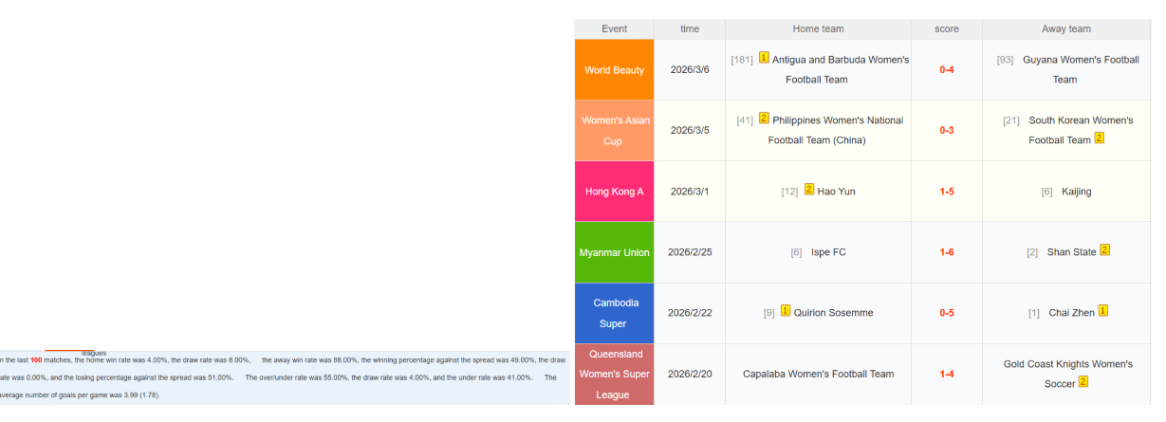Click yellow card icon beside Antigua and Barbuda
This screenshot has height=422, width=1166.
(764, 58)
